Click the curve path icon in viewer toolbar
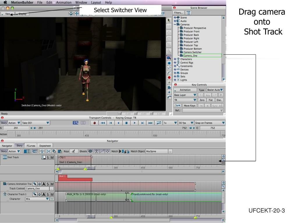 pos(169,68)
